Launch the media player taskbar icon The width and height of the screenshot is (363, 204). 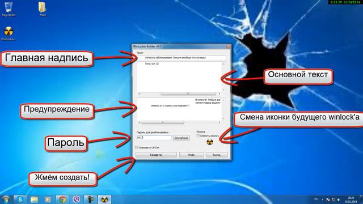(x=48, y=199)
